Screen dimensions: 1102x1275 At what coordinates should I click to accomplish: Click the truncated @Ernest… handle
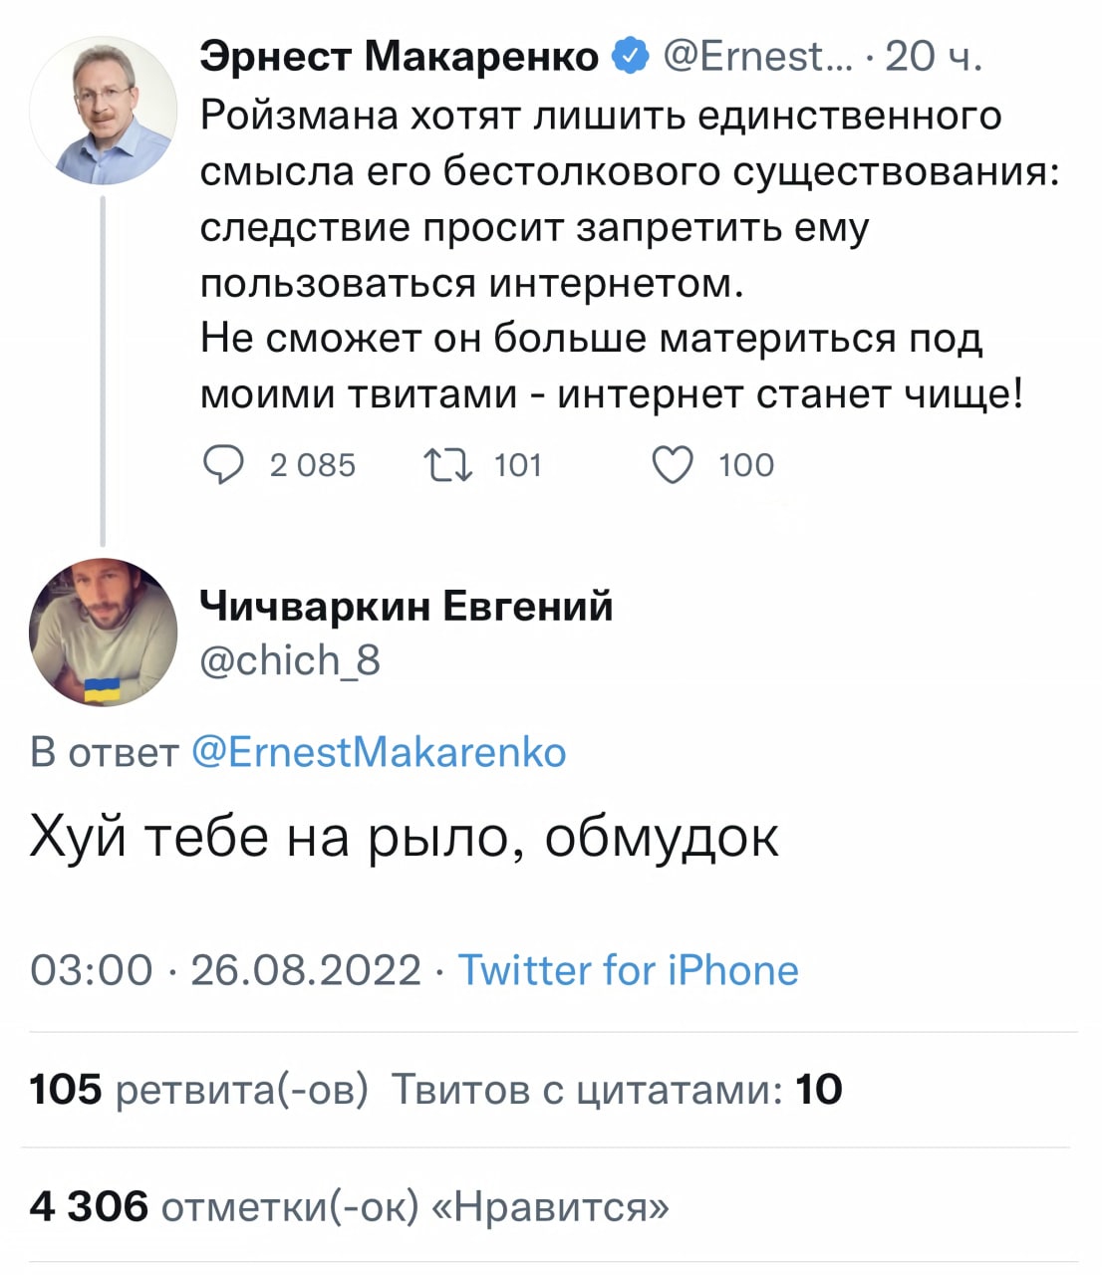(x=757, y=57)
